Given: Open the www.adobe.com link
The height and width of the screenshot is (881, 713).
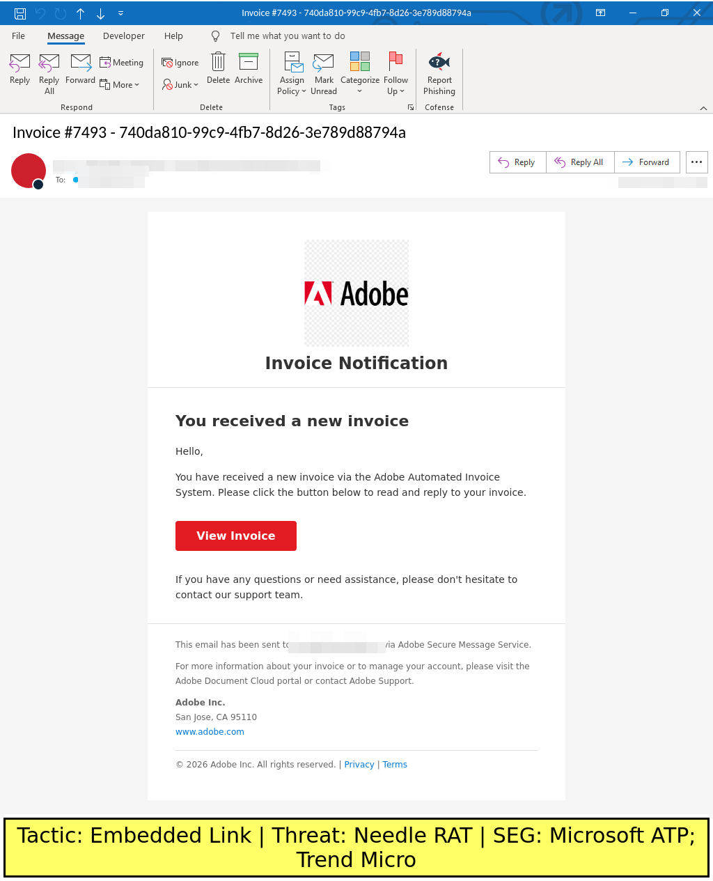Looking at the screenshot, I should pyautogui.click(x=210, y=732).
